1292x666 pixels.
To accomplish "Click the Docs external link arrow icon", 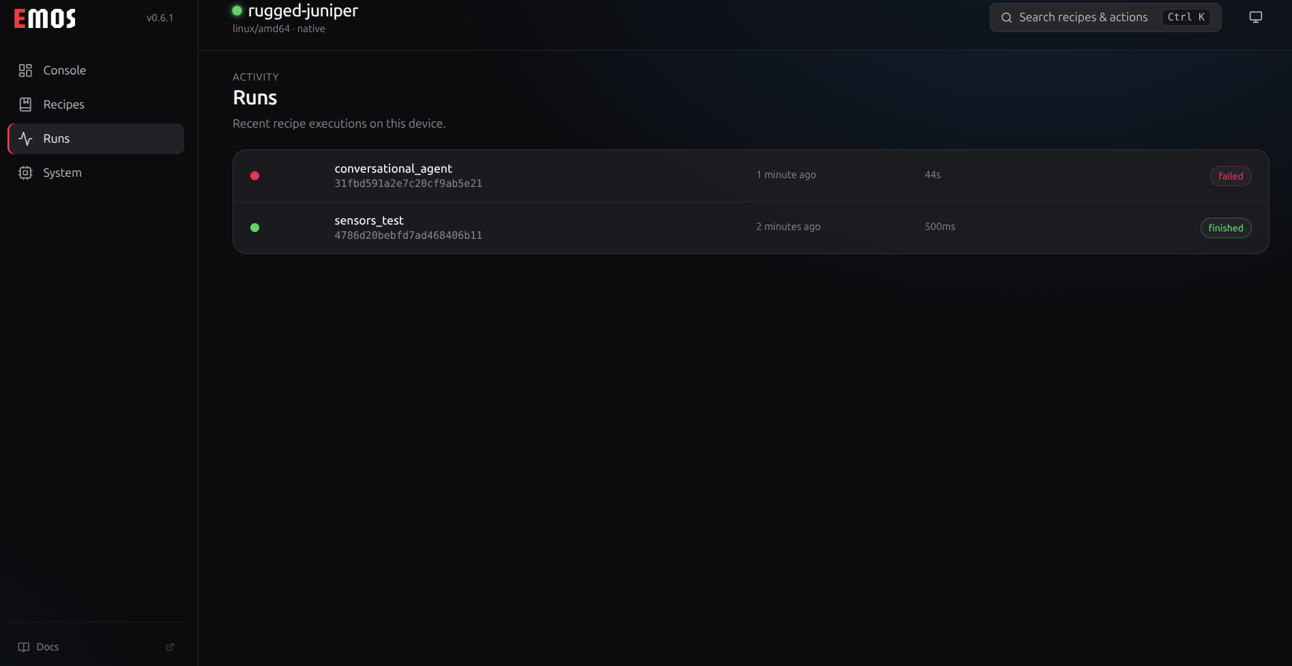I will (x=170, y=647).
